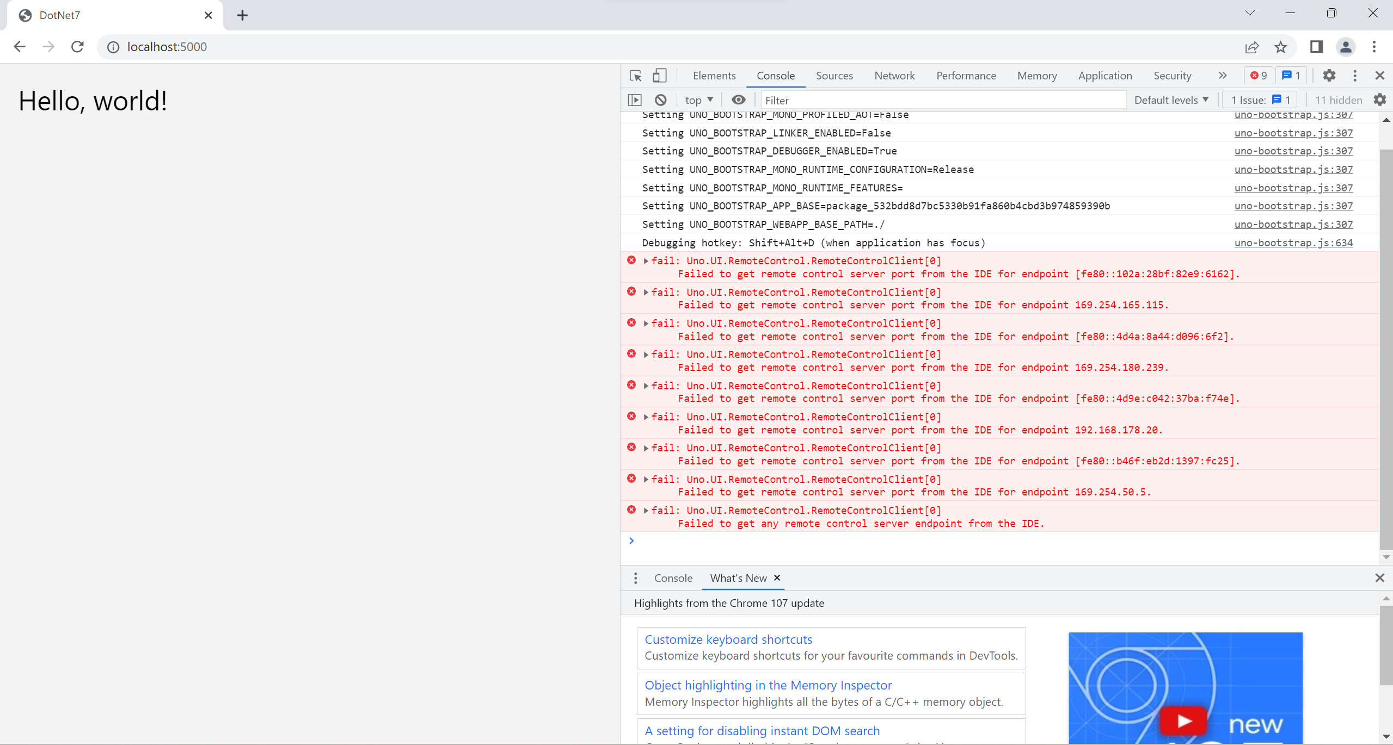The height and width of the screenshot is (745, 1393).
Task: Expand the first RemoteControlClient fail message
Action: pyautogui.click(x=646, y=261)
